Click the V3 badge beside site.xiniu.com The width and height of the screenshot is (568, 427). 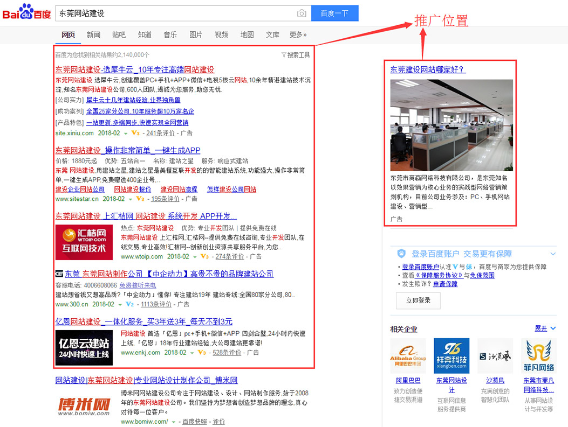pos(135,133)
